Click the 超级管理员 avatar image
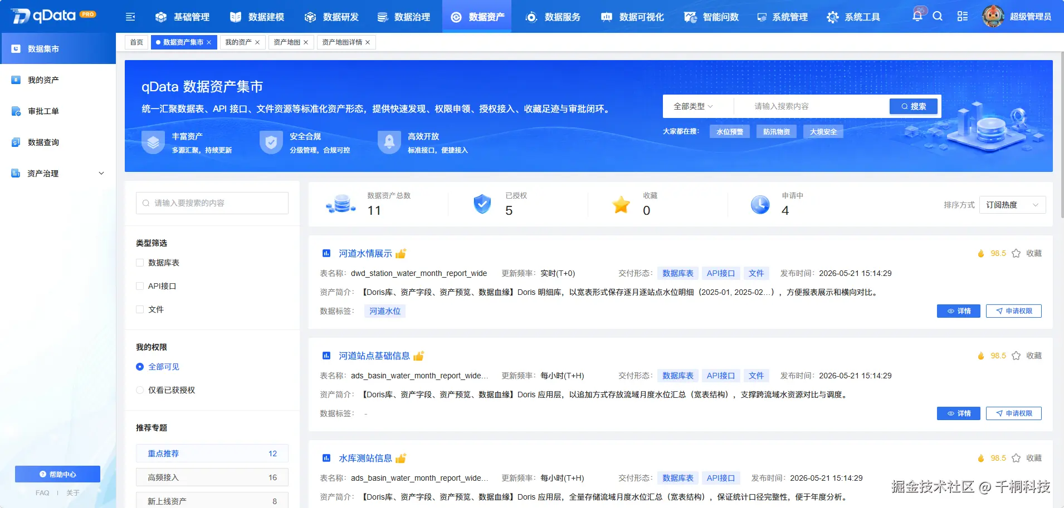 pyautogui.click(x=993, y=16)
